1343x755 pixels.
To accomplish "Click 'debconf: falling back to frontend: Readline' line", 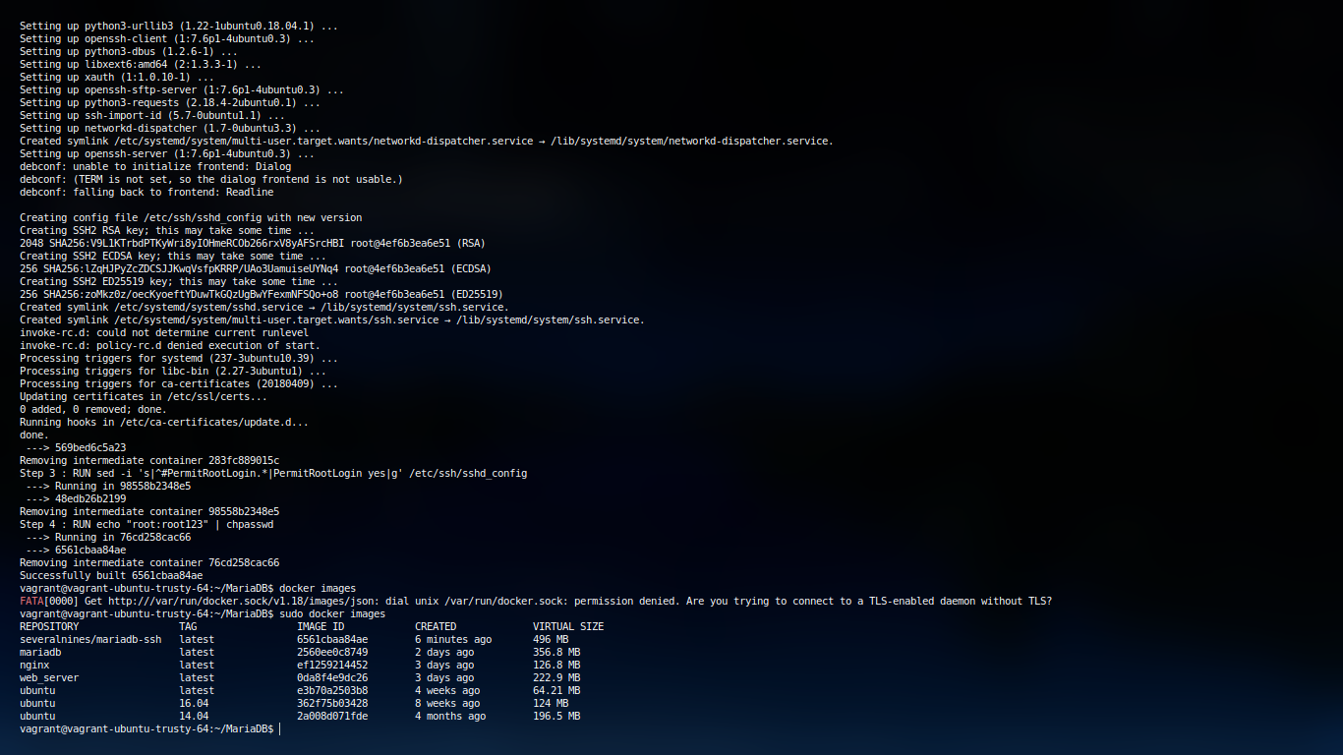I will pyautogui.click(x=146, y=193).
